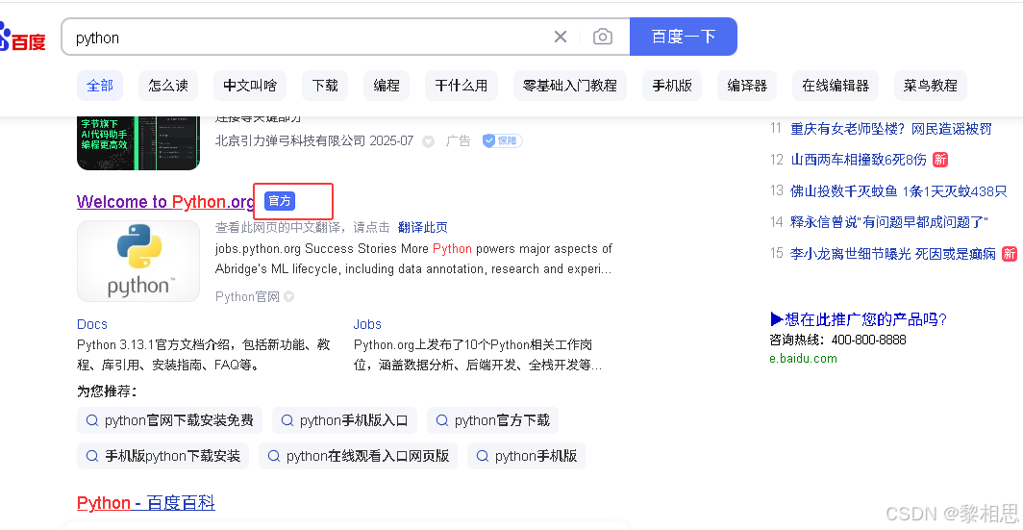Select the 零基础入门教程 filter tab
This screenshot has height=530, width=1023.
tap(570, 86)
